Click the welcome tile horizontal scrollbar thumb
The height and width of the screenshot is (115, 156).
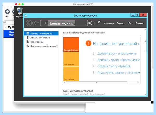tap(96, 83)
